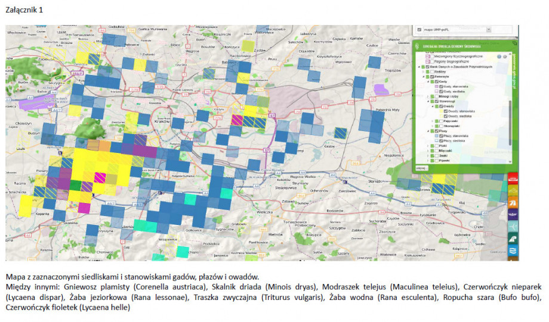Click the blue info icon in layer panel
This screenshot has height=322, width=549.
click(x=499, y=56)
